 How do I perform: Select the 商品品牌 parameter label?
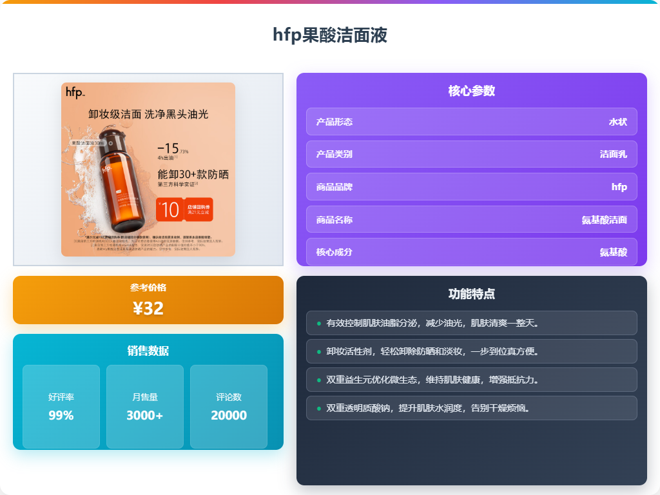(335, 187)
